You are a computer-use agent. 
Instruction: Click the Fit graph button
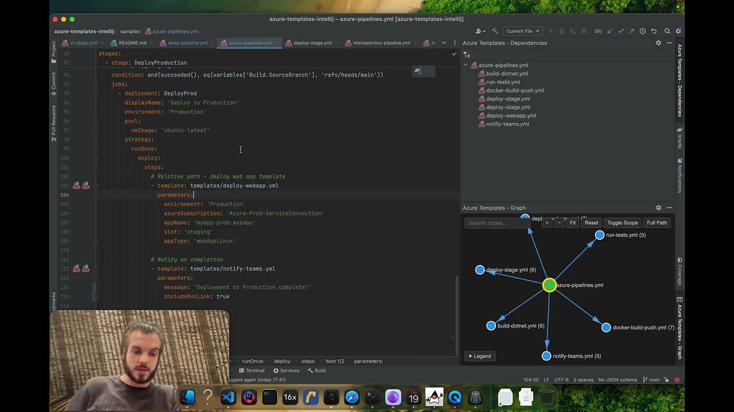point(573,223)
